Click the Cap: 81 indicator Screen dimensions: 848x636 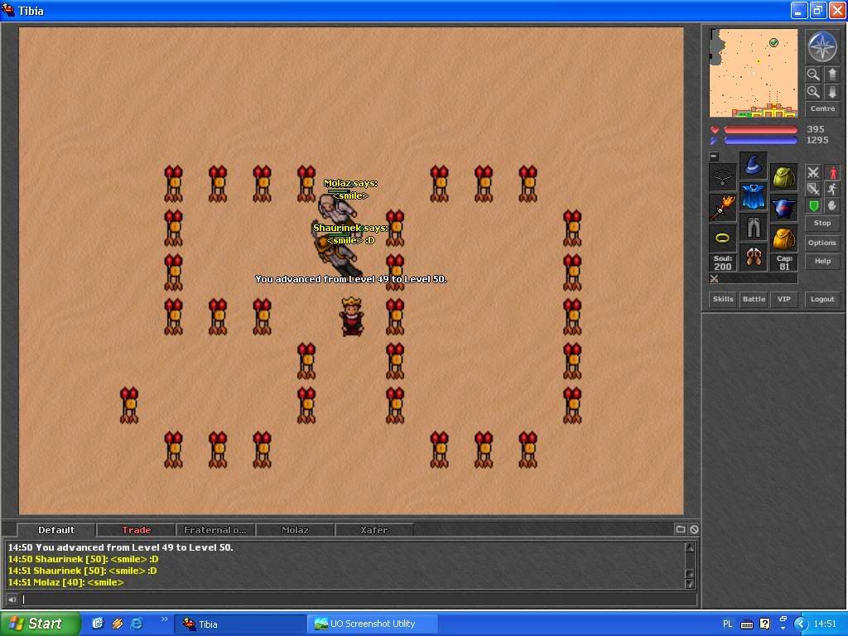[784, 263]
